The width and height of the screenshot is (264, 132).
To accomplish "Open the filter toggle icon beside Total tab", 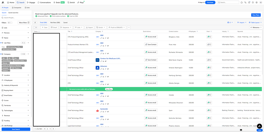I will (35, 23).
